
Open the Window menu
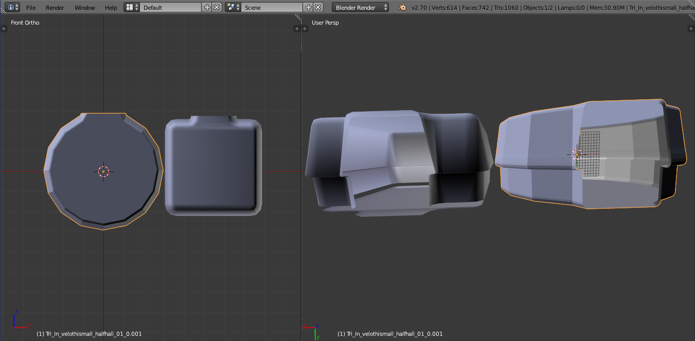[84, 8]
